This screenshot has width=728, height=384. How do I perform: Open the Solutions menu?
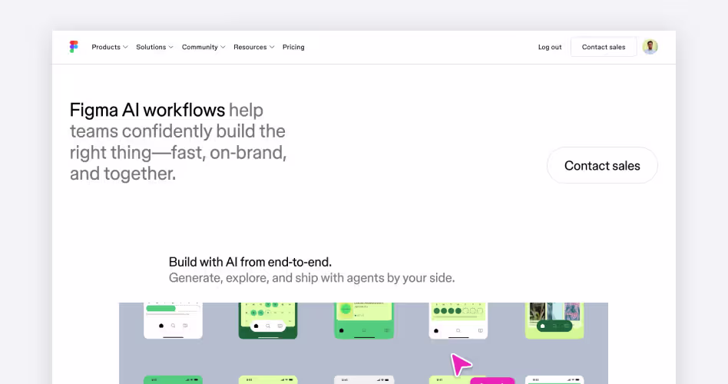[x=154, y=47]
